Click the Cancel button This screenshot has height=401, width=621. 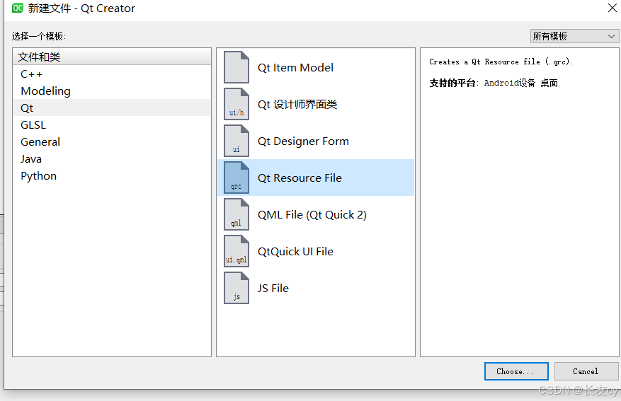point(586,371)
